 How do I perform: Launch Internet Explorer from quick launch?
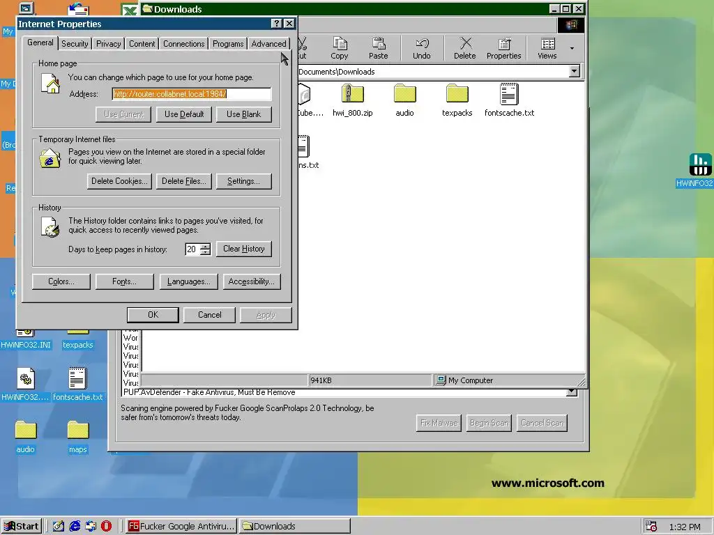75,527
